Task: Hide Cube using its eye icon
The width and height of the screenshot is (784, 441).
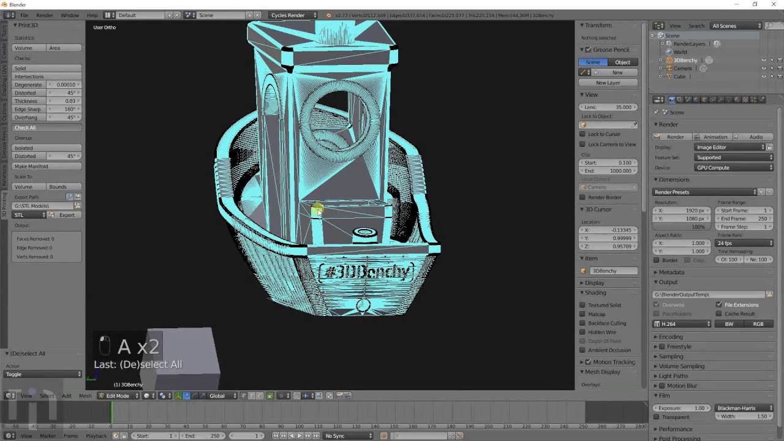Action: [763, 77]
